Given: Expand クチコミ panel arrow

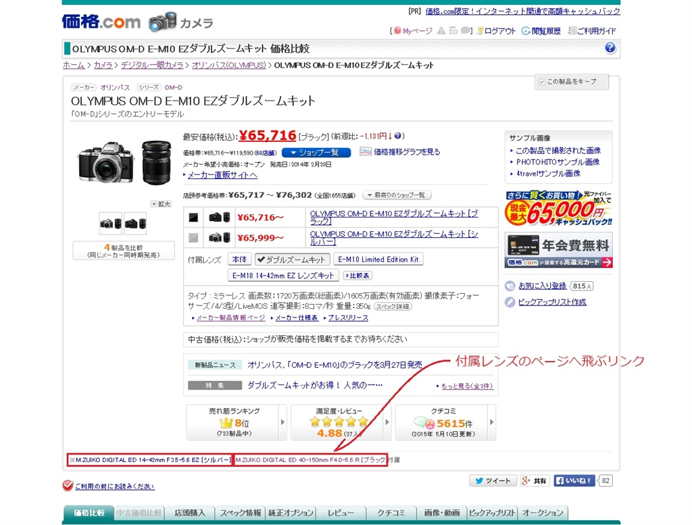Looking at the screenshot, I should pyautogui.click(x=492, y=422).
